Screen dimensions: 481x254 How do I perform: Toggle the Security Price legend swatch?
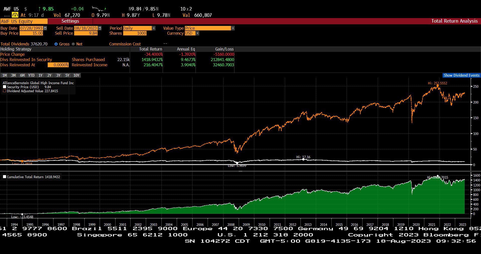point(5,87)
